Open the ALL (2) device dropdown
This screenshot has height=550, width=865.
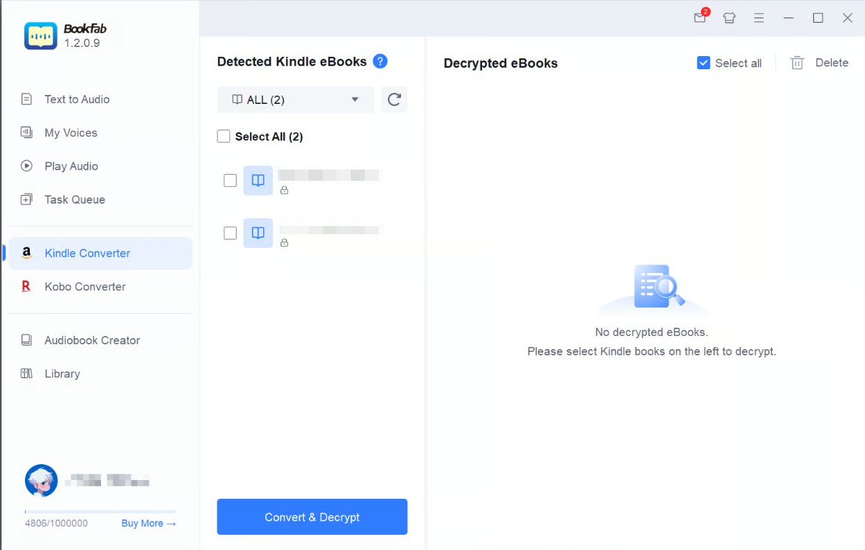point(295,99)
